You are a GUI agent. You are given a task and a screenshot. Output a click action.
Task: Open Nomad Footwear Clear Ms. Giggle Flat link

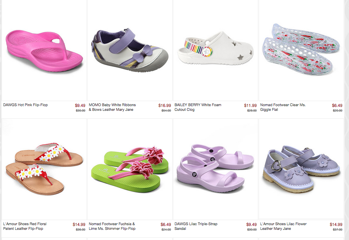[x=282, y=107]
